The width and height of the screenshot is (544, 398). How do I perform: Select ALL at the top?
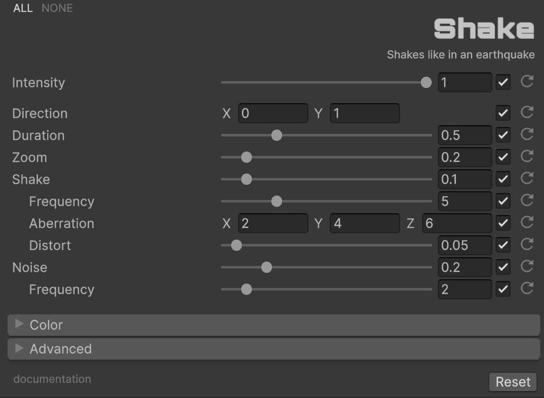click(x=23, y=8)
